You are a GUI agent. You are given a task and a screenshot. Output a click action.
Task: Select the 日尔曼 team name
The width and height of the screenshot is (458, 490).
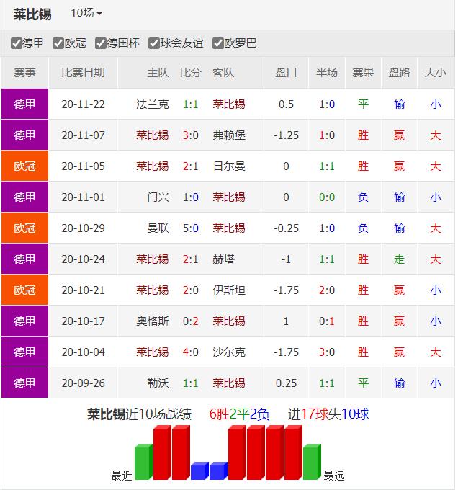(x=229, y=166)
